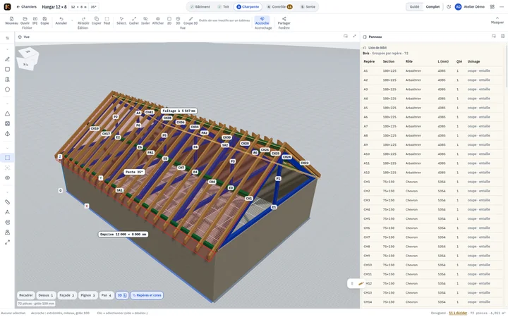
Task: Collapse the first sidebar tool group chevron
Action: 8,49
